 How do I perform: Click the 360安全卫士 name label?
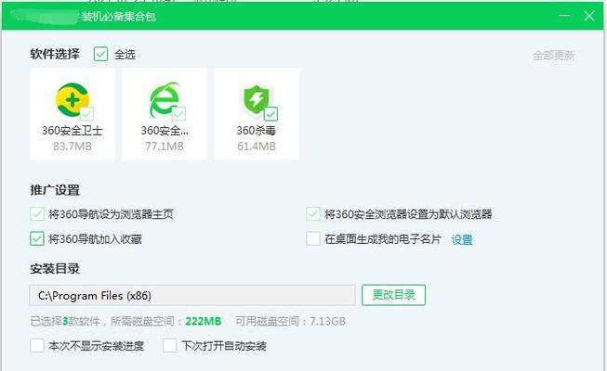[x=73, y=130]
